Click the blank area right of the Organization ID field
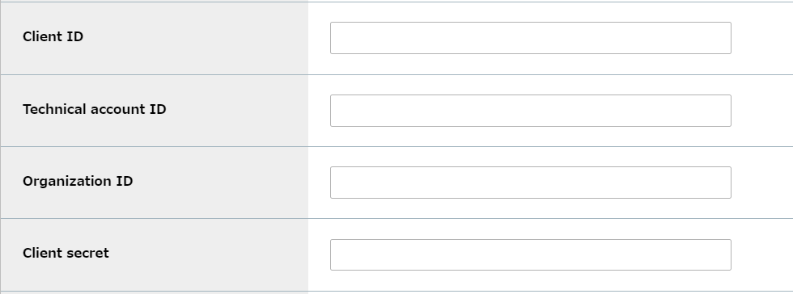The width and height of the screenshot is (793, 294). click(x=762, y=183)
